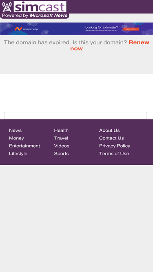The width and height of the screenshot is (153, 272).
Task: Click 'The domain has expired' message text
Action: coord(65,42)
